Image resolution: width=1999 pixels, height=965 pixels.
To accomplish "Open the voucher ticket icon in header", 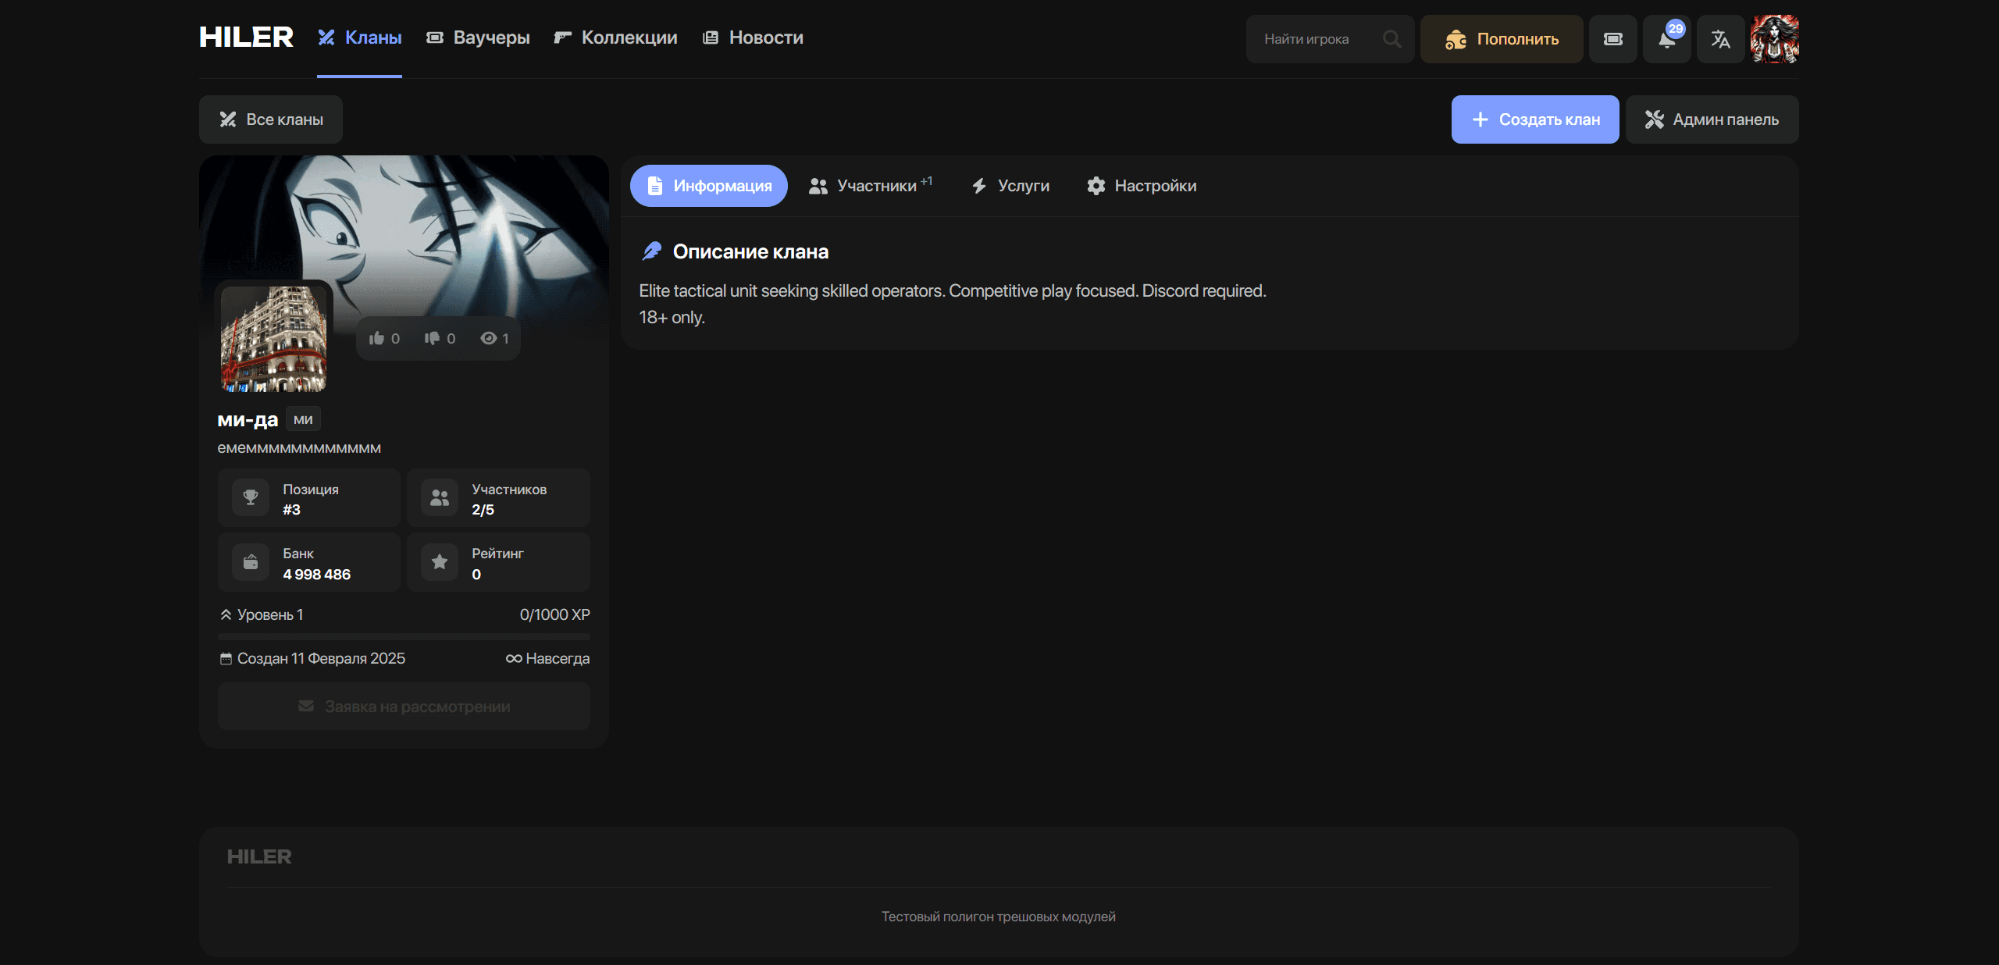I will [1612, 39].
